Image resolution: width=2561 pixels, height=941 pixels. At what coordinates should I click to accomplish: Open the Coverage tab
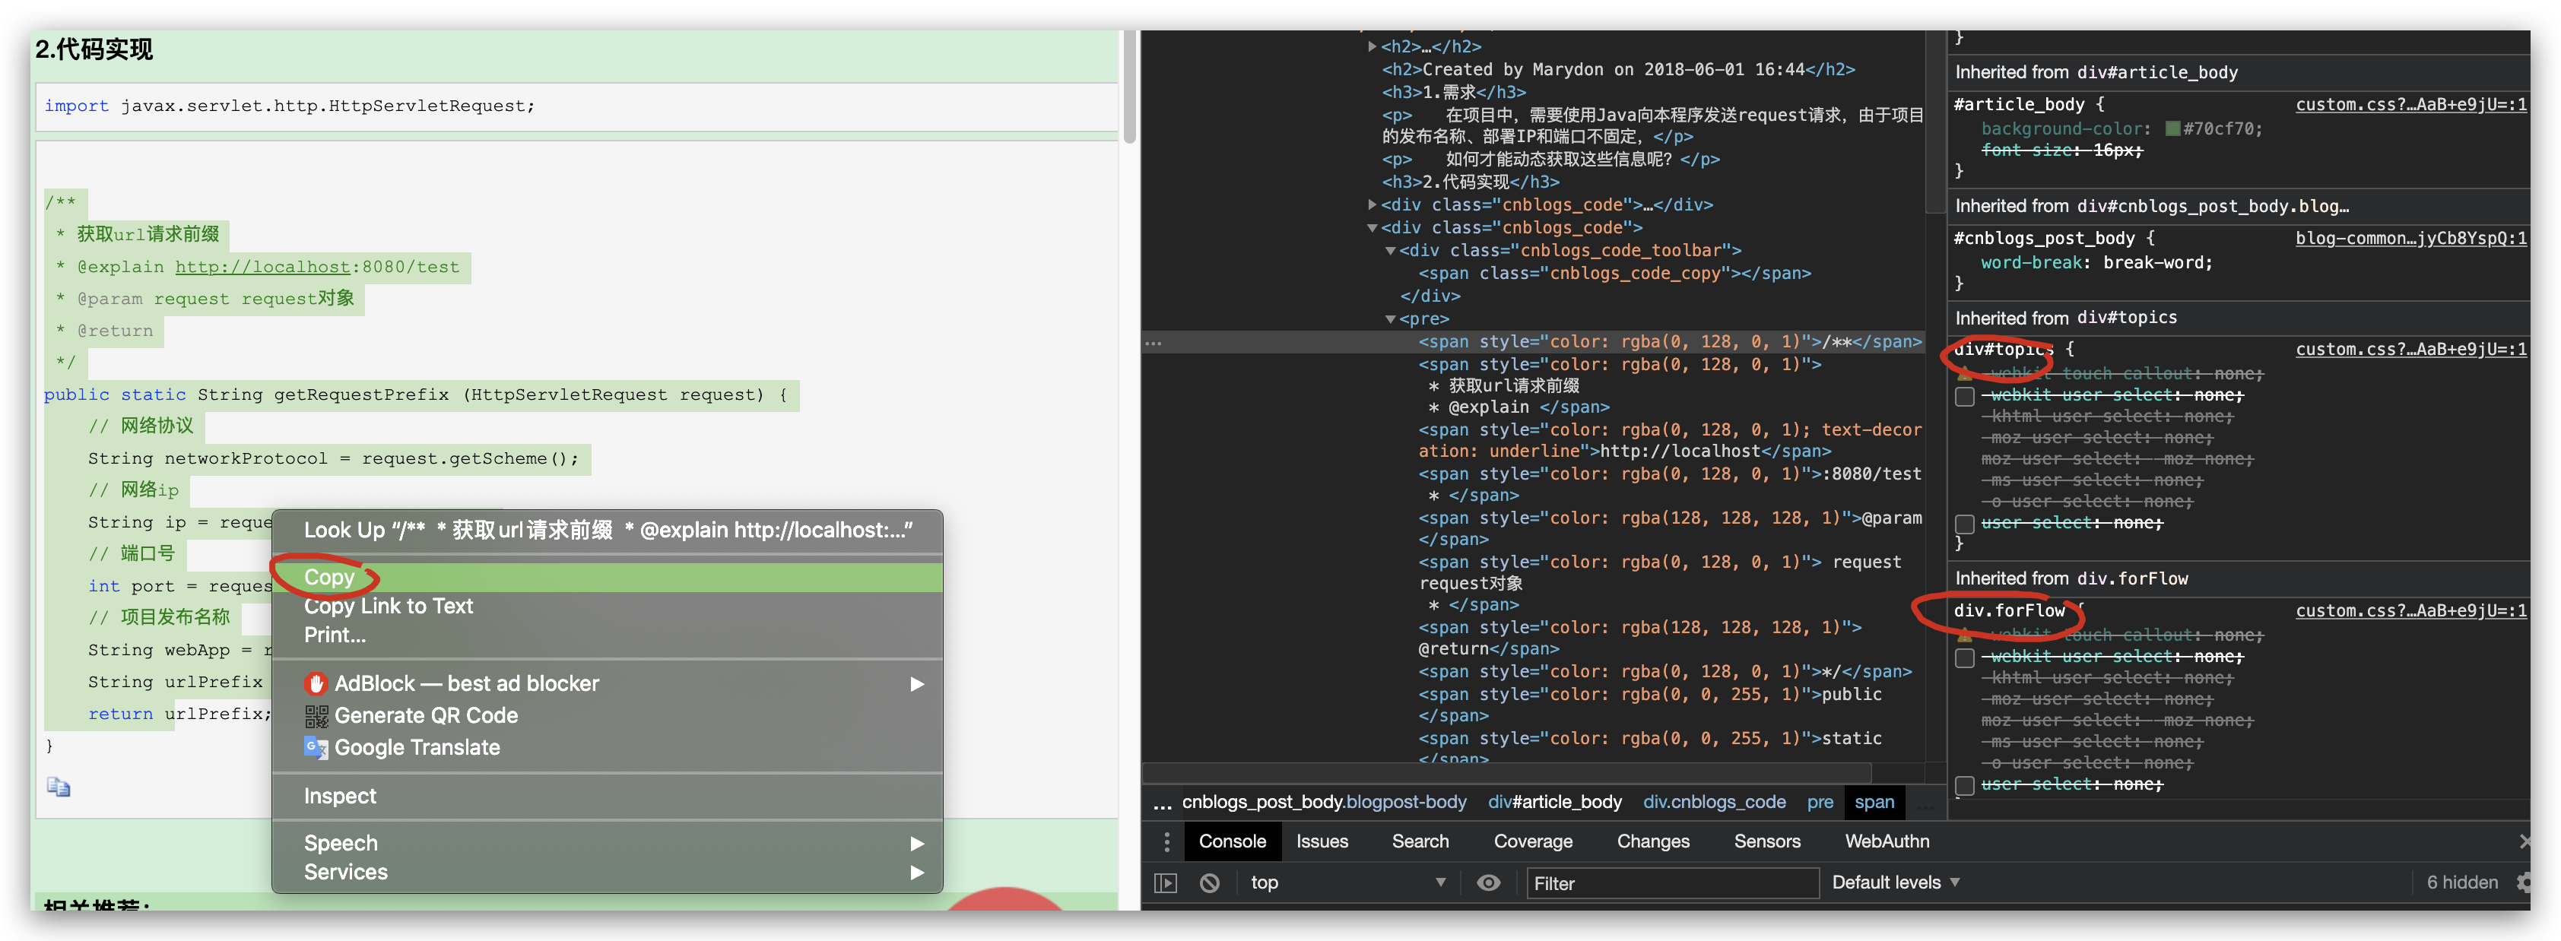click(1532, 841)
